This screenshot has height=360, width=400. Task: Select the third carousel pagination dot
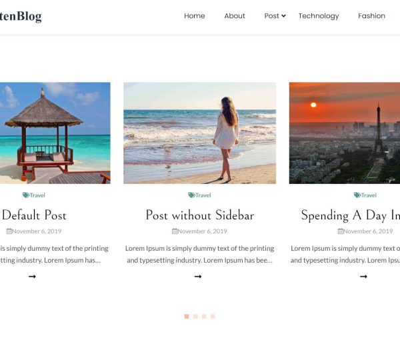(204, 317)
